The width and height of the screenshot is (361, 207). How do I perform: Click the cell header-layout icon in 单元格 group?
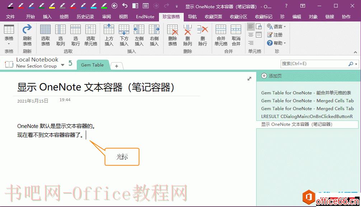point(259,35)
